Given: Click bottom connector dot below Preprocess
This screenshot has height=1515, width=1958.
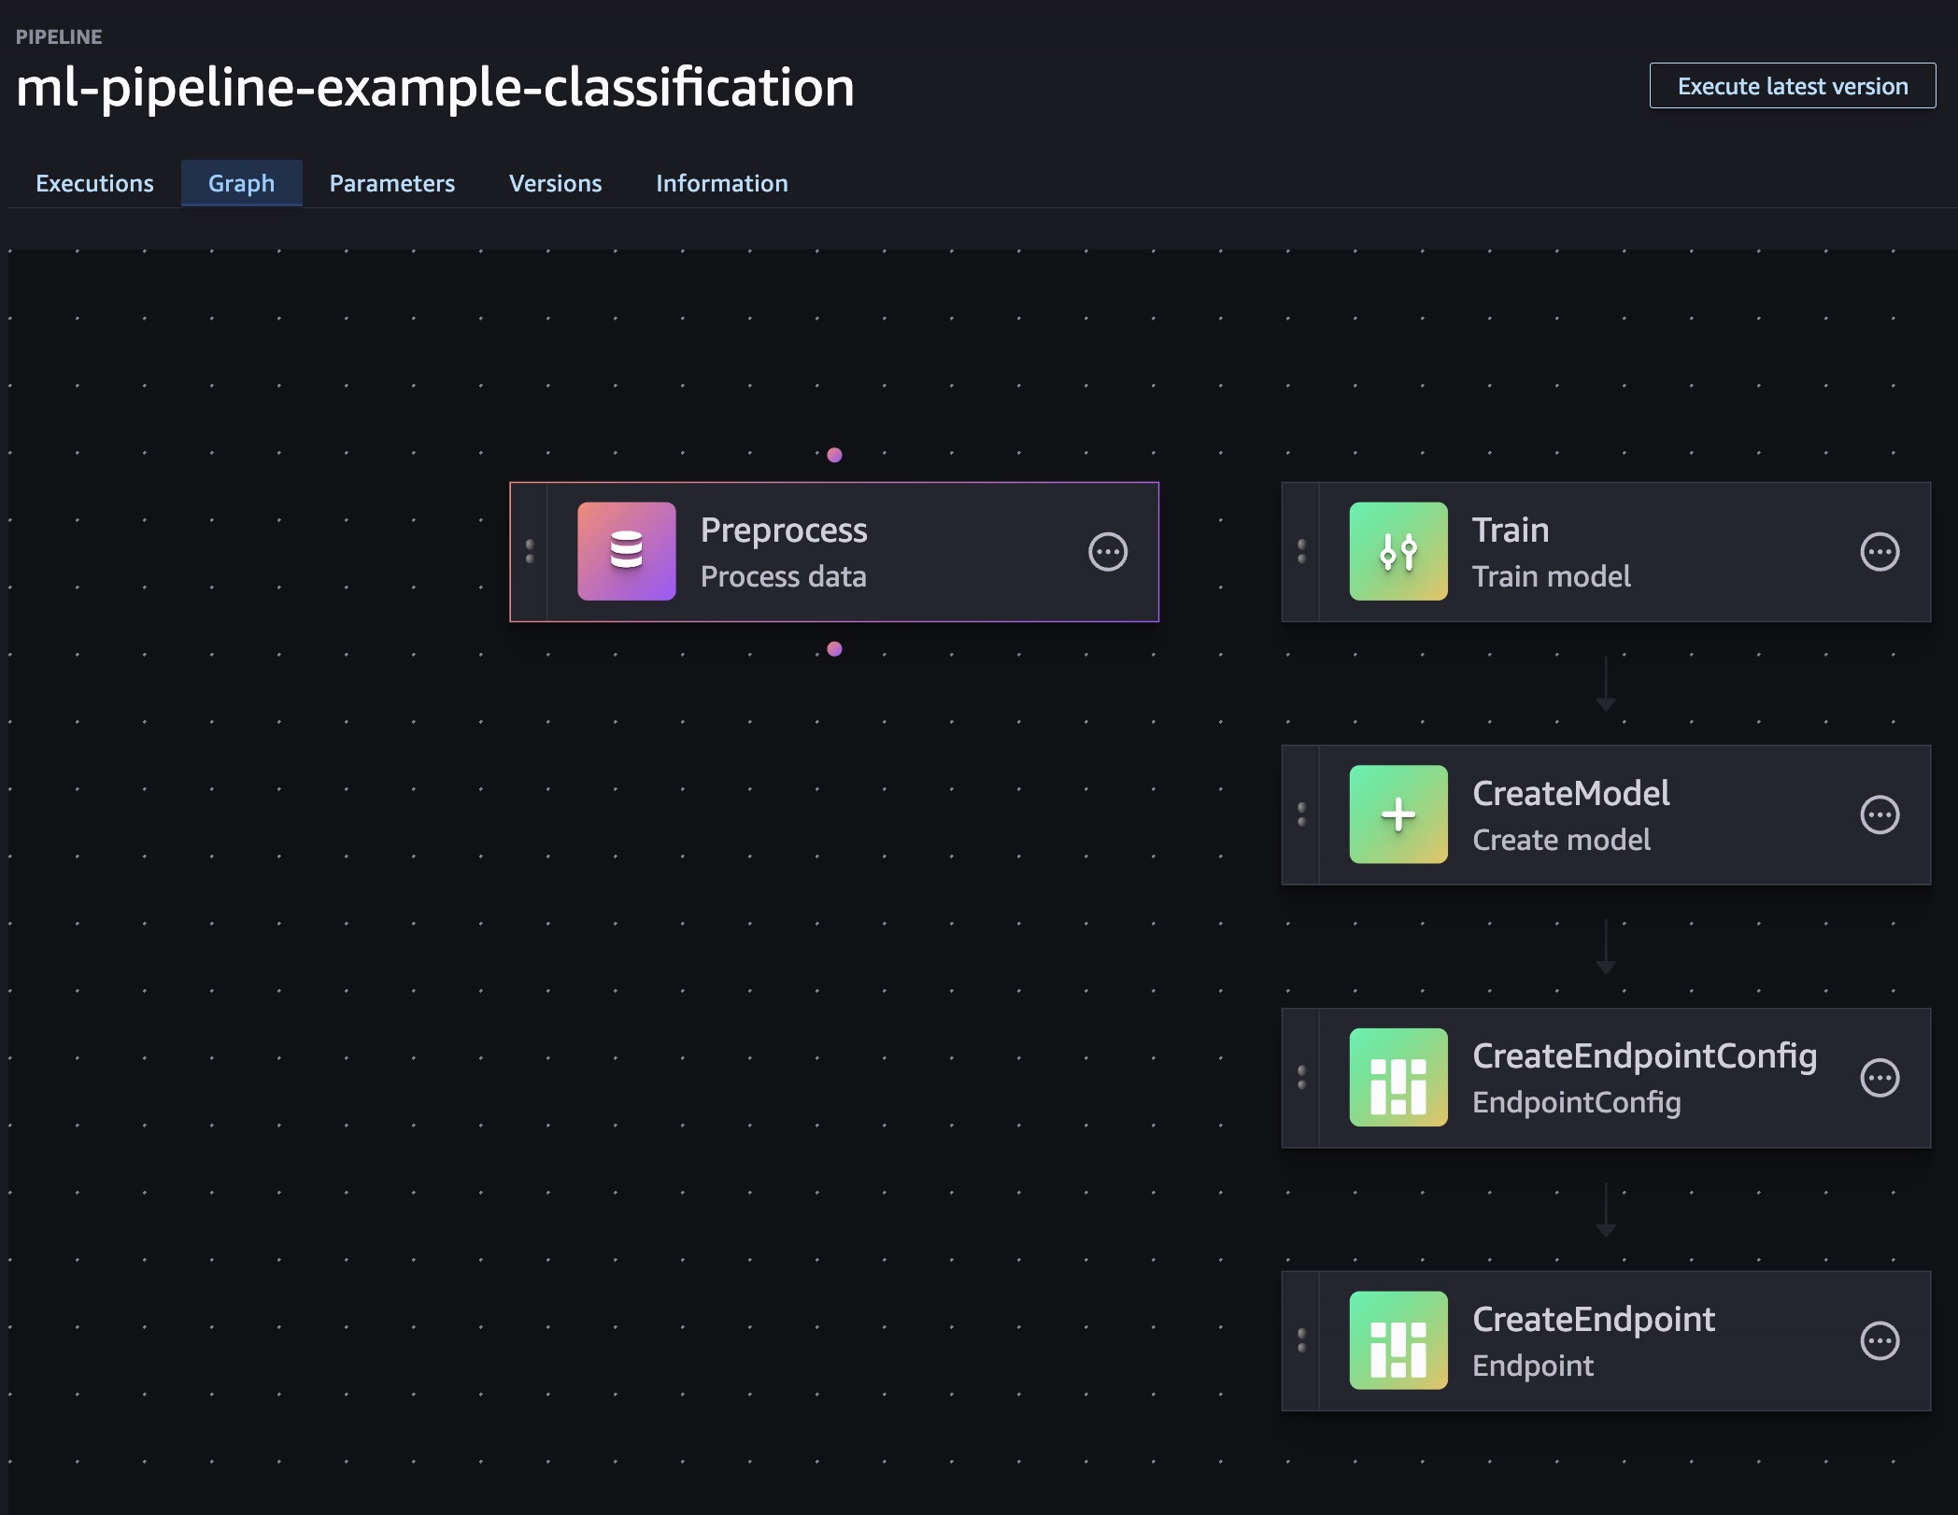Looking at the screenshot, I should pyautogui.click(x=834, y=649).
